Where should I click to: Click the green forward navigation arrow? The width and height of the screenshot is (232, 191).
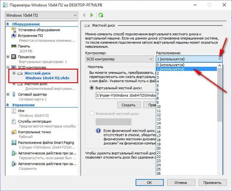point(92,15)
